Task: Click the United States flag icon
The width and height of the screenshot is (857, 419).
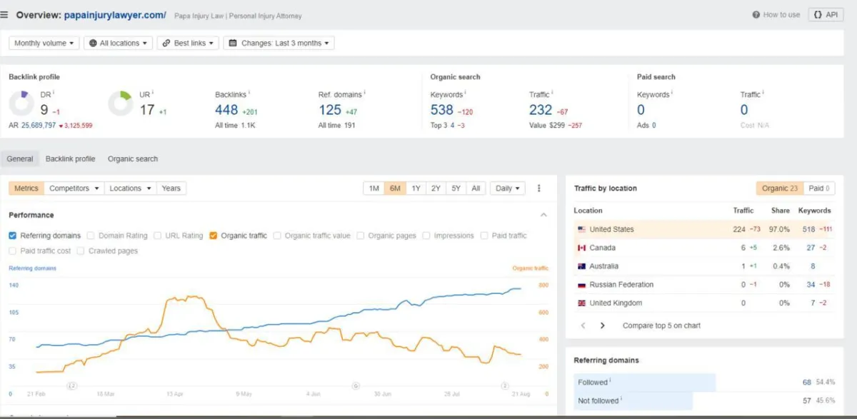Action: click(582, 230)
